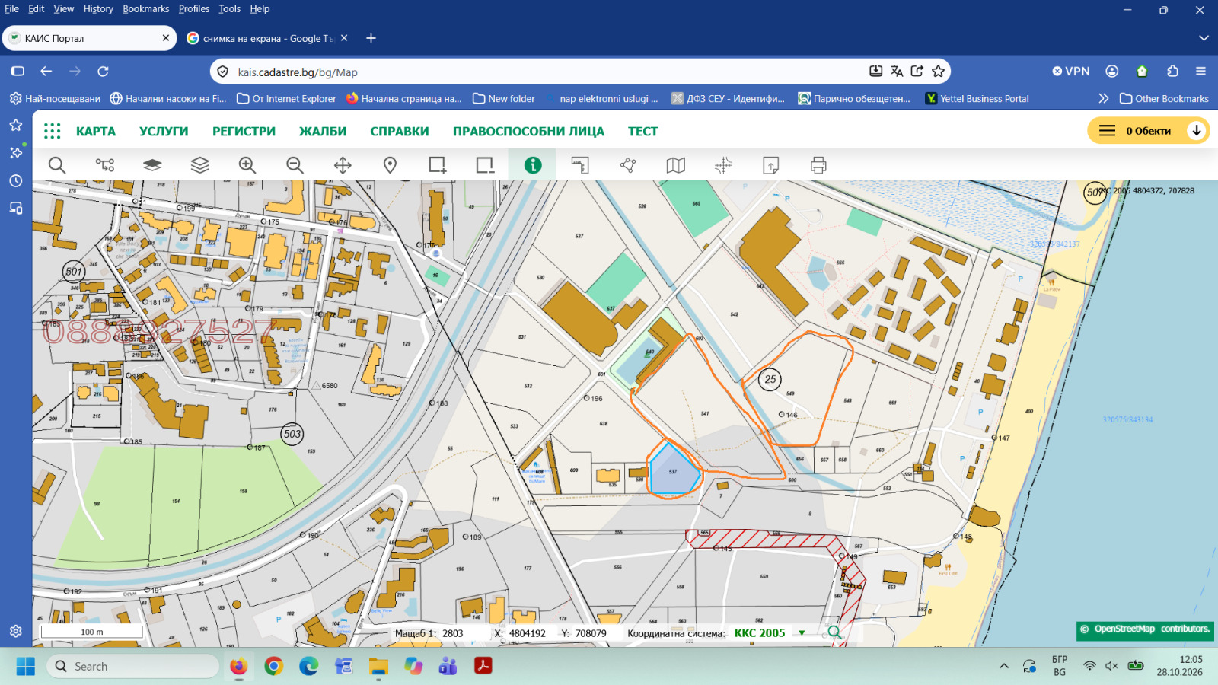The image size is (1218, 685).
Task: Click the VPN button
Action: [x=1071, y=71]
